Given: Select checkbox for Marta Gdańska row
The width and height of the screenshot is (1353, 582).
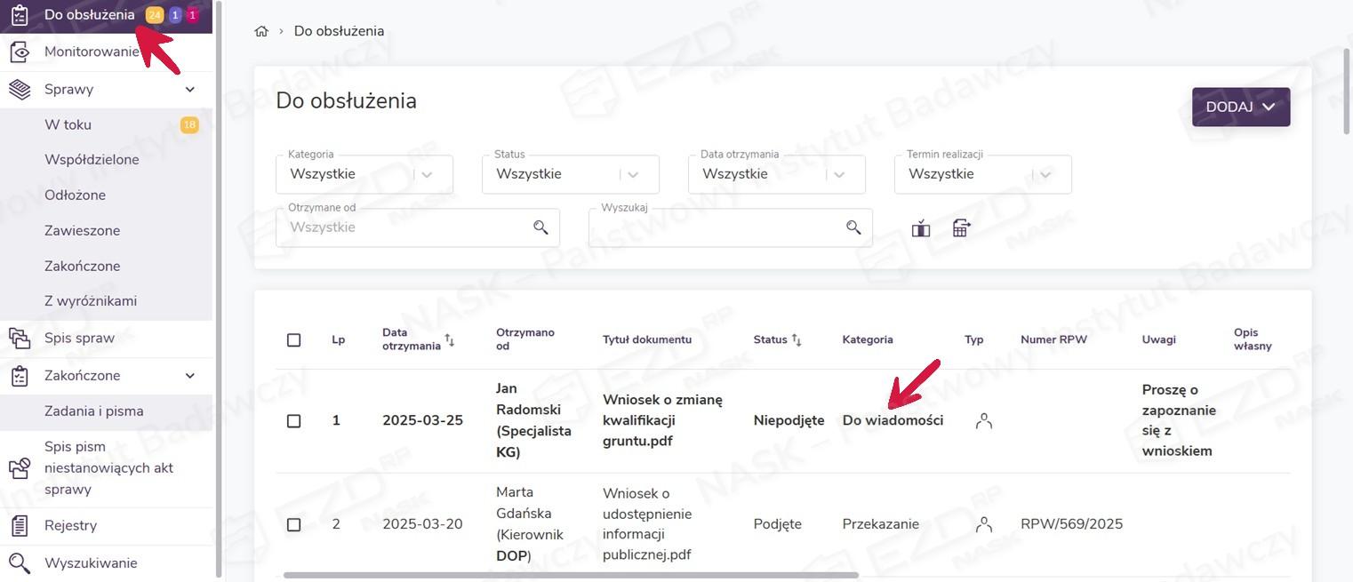Looking at the screenshot, I should 294,525.
